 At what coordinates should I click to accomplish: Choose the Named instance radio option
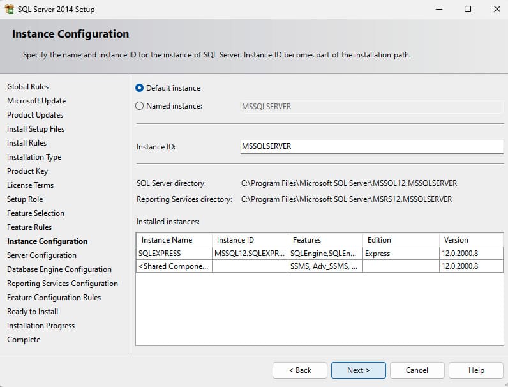pos(140,106)
